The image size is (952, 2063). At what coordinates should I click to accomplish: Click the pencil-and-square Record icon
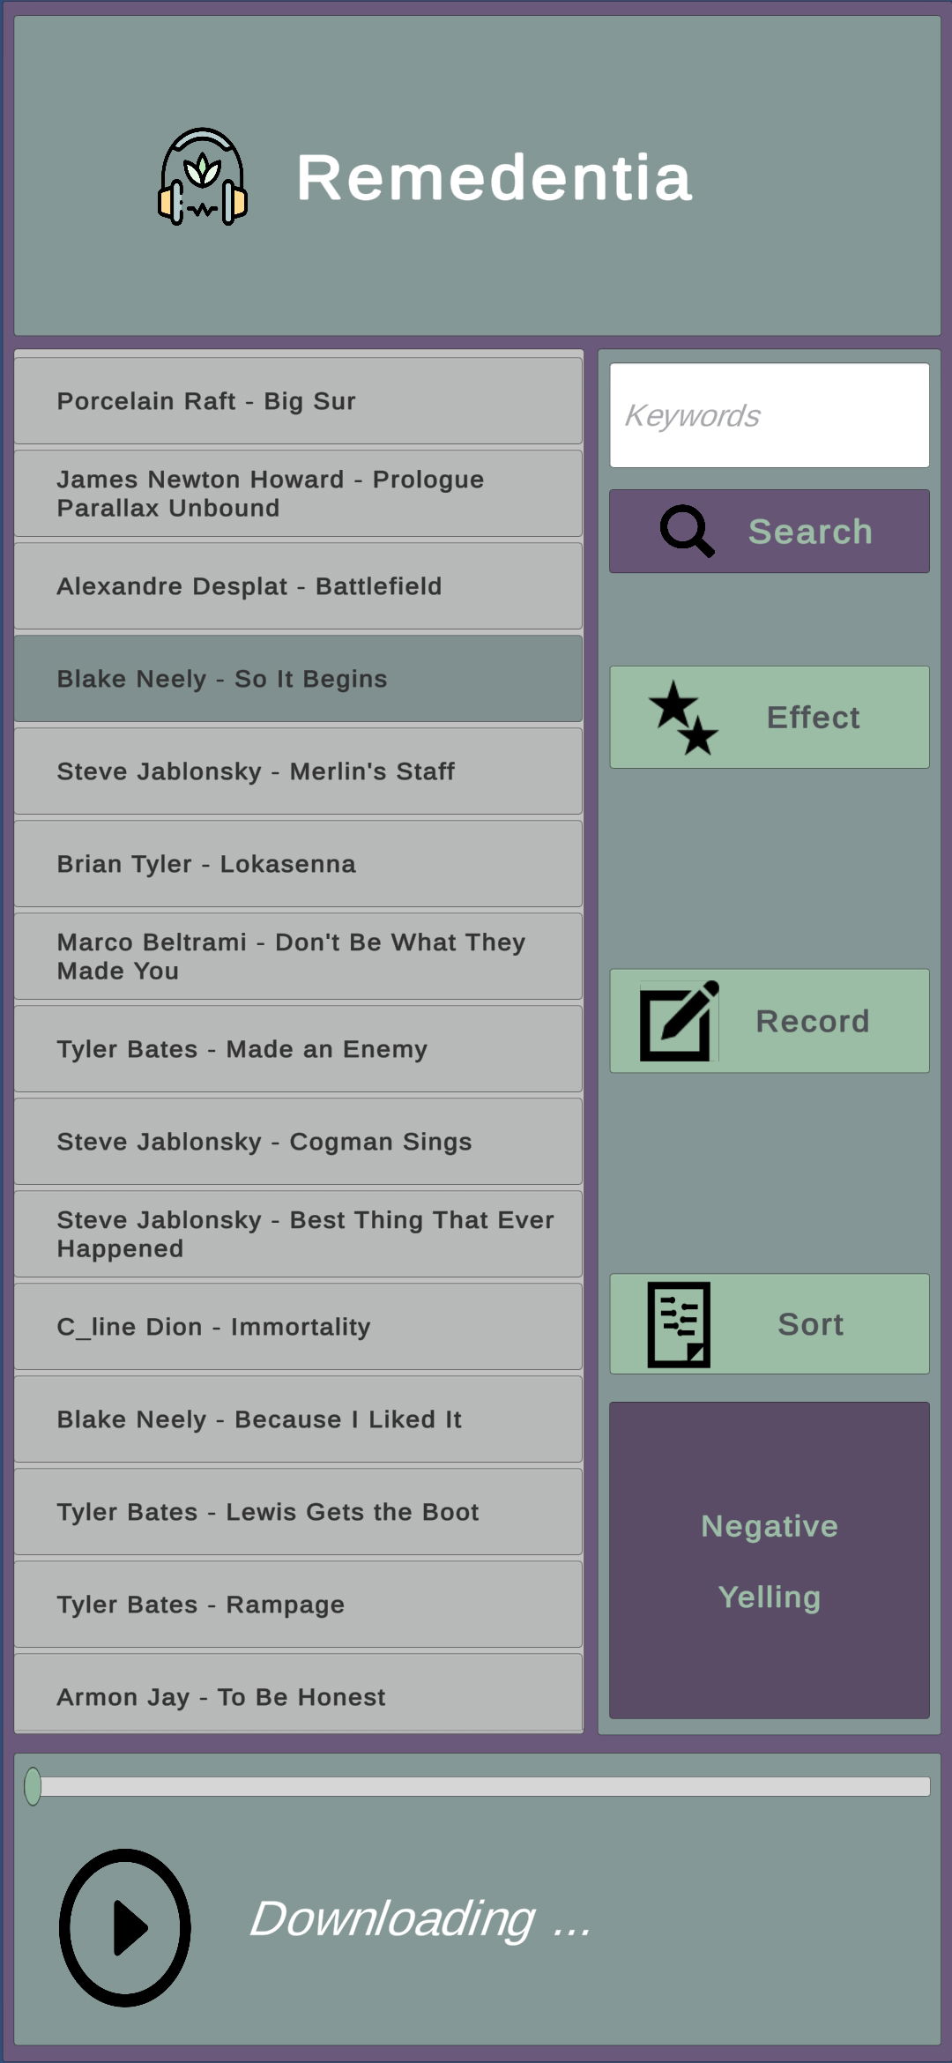pyautogui.click(x=679, y=1021)
